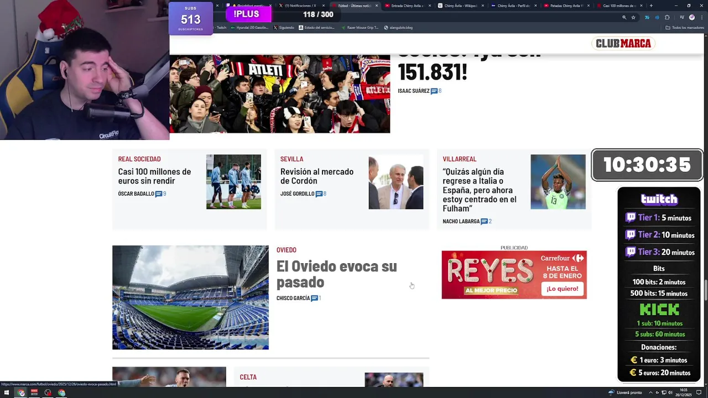The width and height of the screenshot is (708, 398).
Task: Click the OVIEDO section label
Action: coord(287,250)
